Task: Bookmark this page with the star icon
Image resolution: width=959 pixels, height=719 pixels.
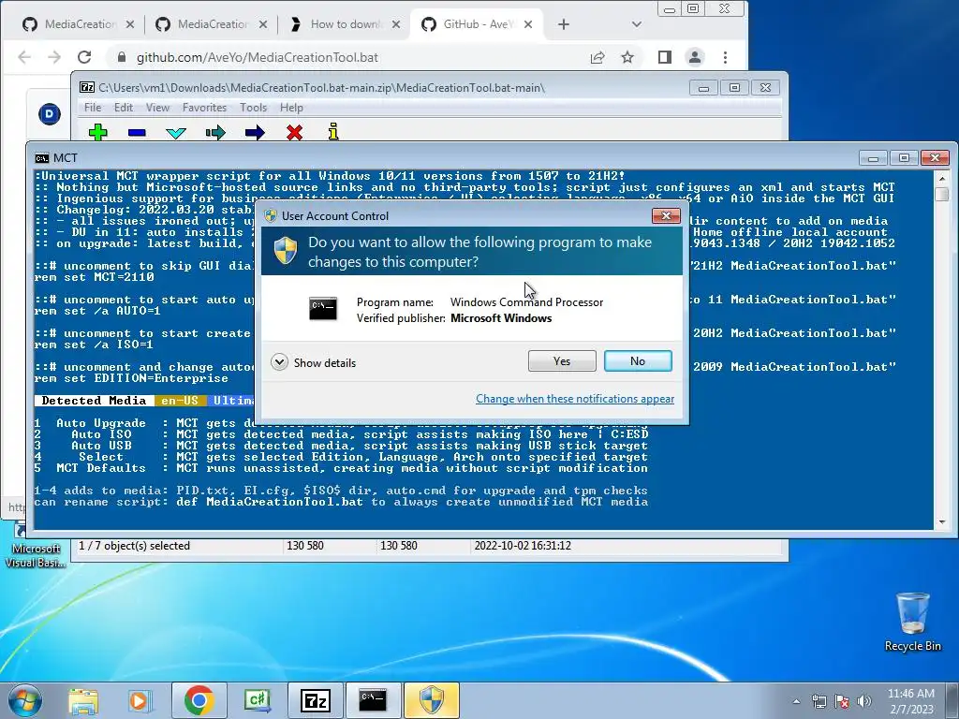Action: (x=627, y=57)
